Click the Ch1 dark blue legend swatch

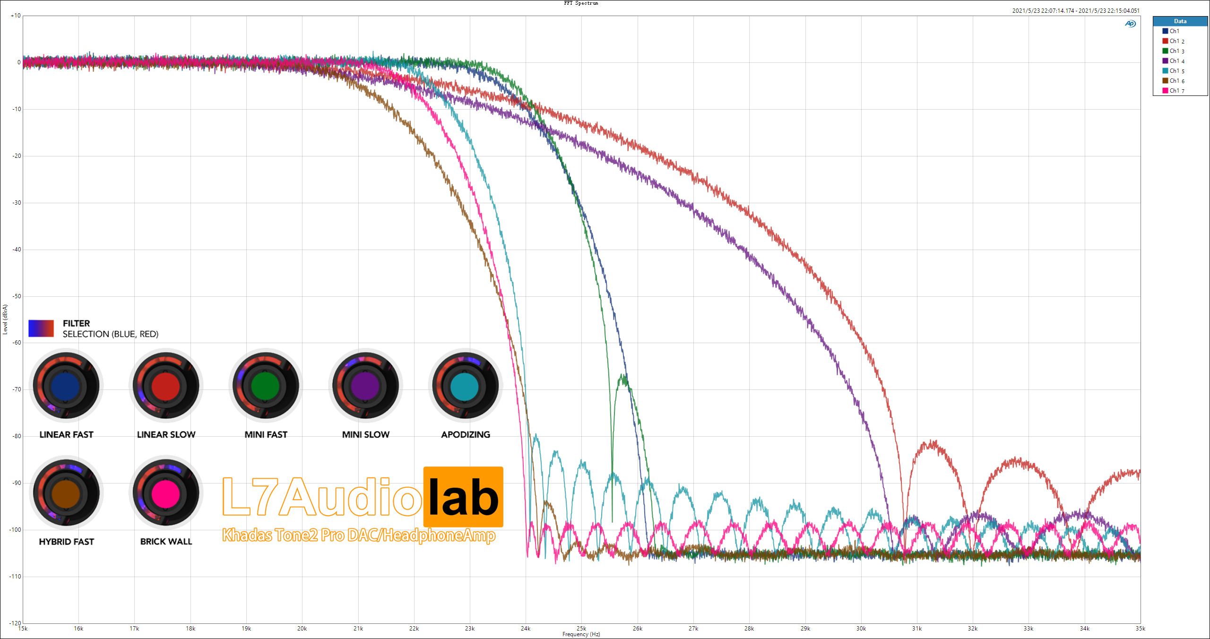[1165, 31]
